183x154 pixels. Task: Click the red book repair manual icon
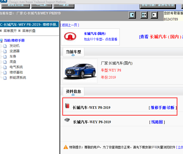point(67,106)
